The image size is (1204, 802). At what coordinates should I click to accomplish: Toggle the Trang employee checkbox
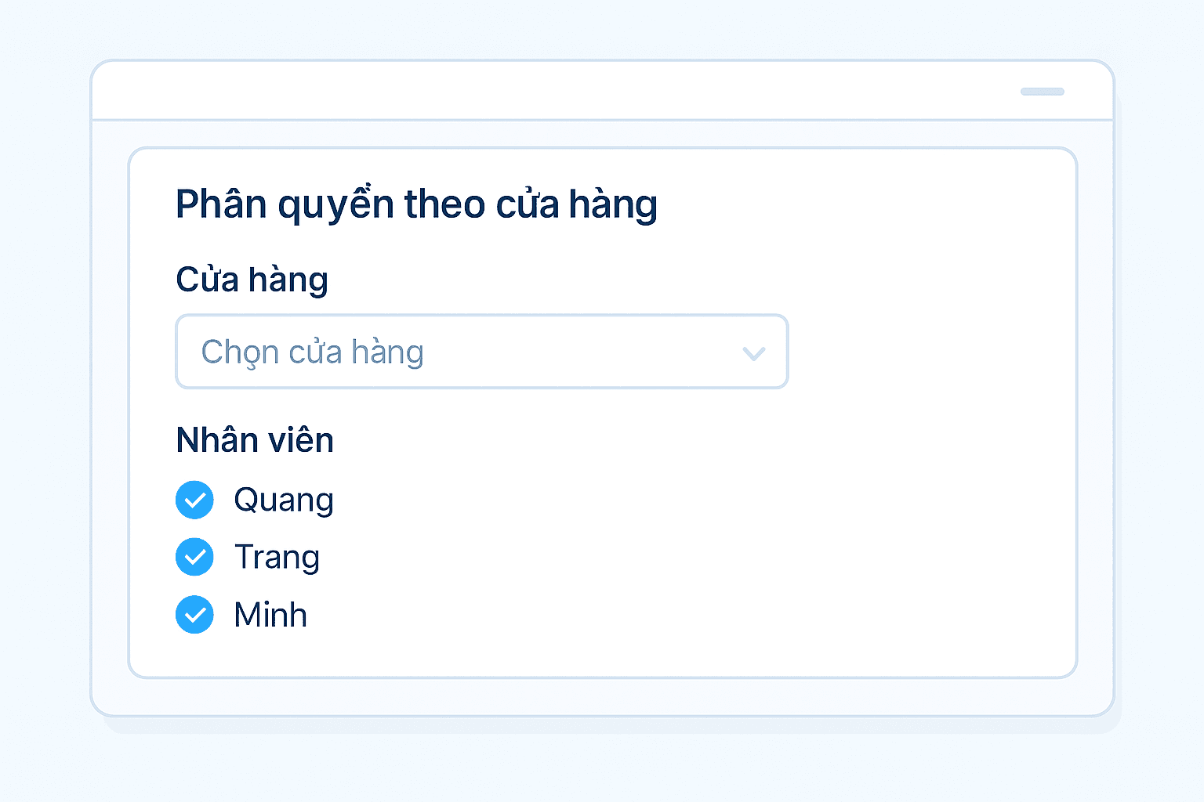194,557
